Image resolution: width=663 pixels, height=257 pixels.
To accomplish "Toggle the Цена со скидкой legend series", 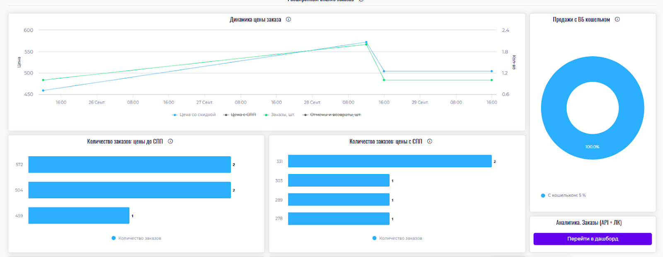I will 194,115.
